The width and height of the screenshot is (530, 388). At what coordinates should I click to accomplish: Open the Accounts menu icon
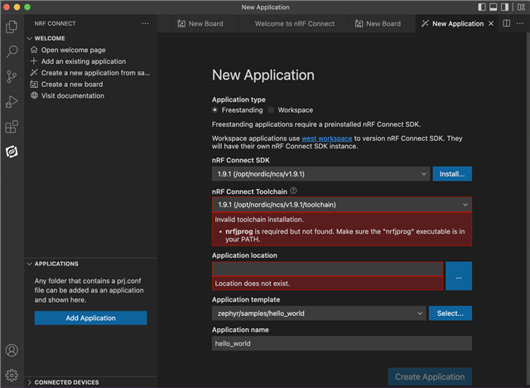[12, 351]
